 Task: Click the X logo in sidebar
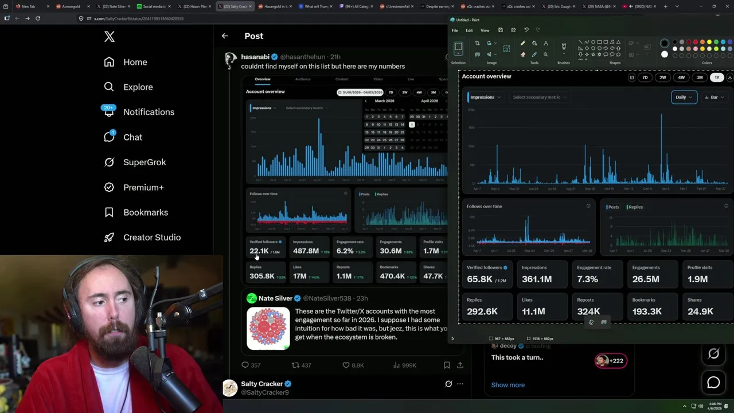pos(110,37)
